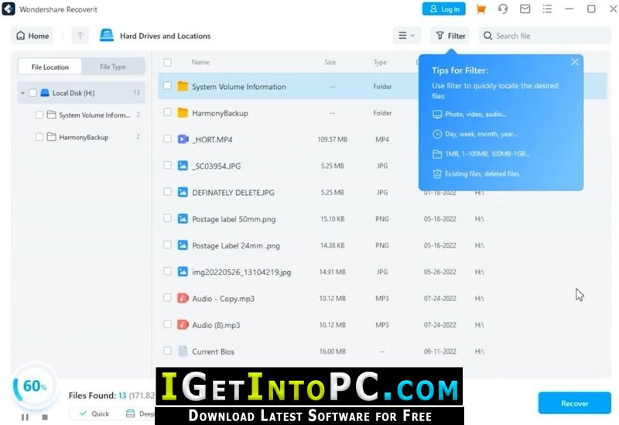Click the file icon of Current Bios

183,351
